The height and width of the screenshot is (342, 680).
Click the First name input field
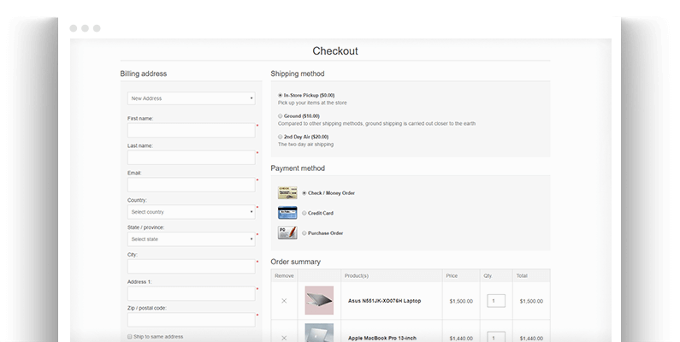tap(191, 130)
